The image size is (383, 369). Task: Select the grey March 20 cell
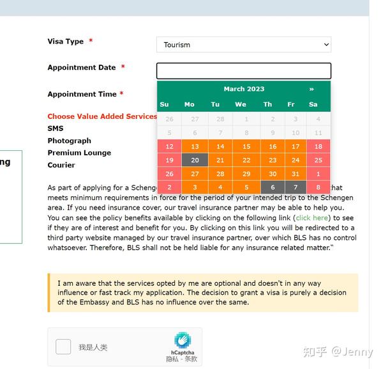tap(195, 160)
